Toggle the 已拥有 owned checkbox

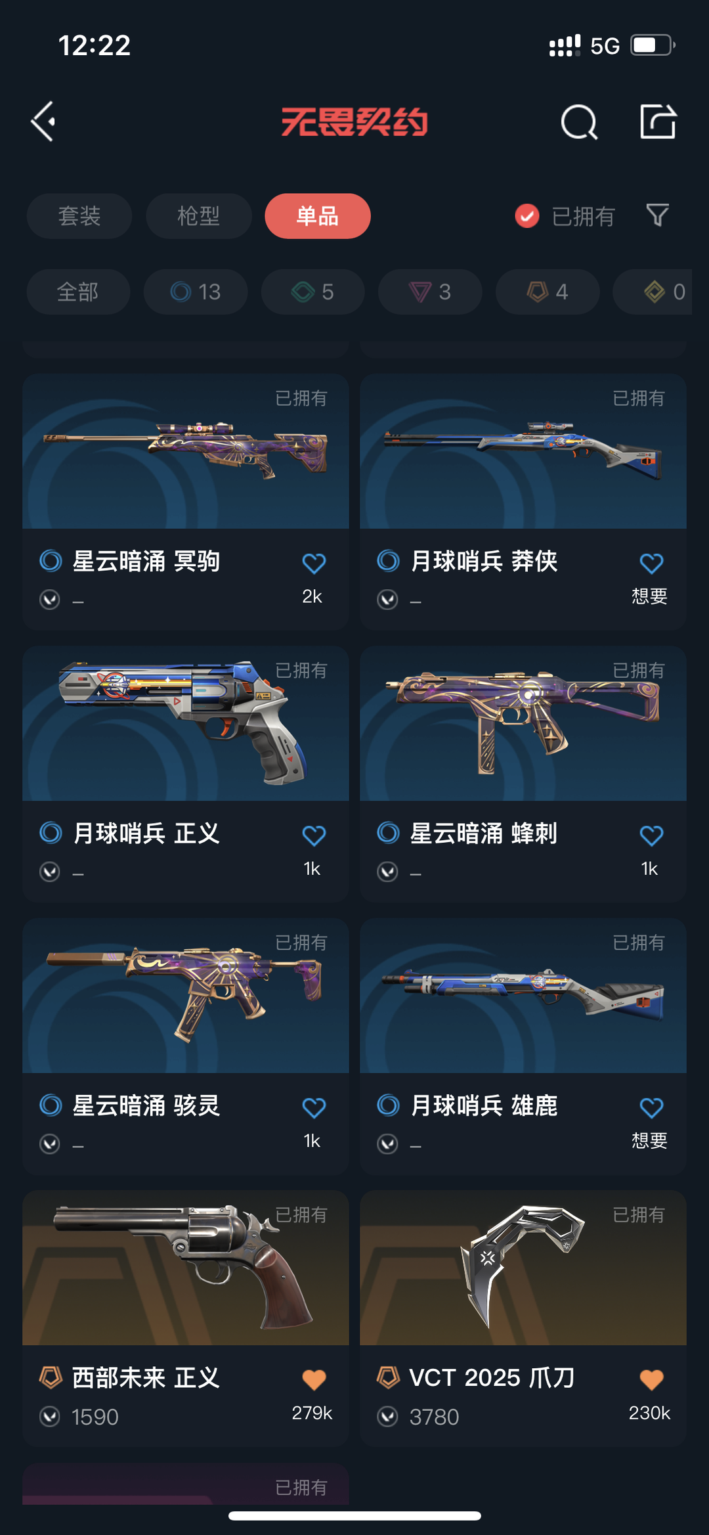[x=527, y=215]
